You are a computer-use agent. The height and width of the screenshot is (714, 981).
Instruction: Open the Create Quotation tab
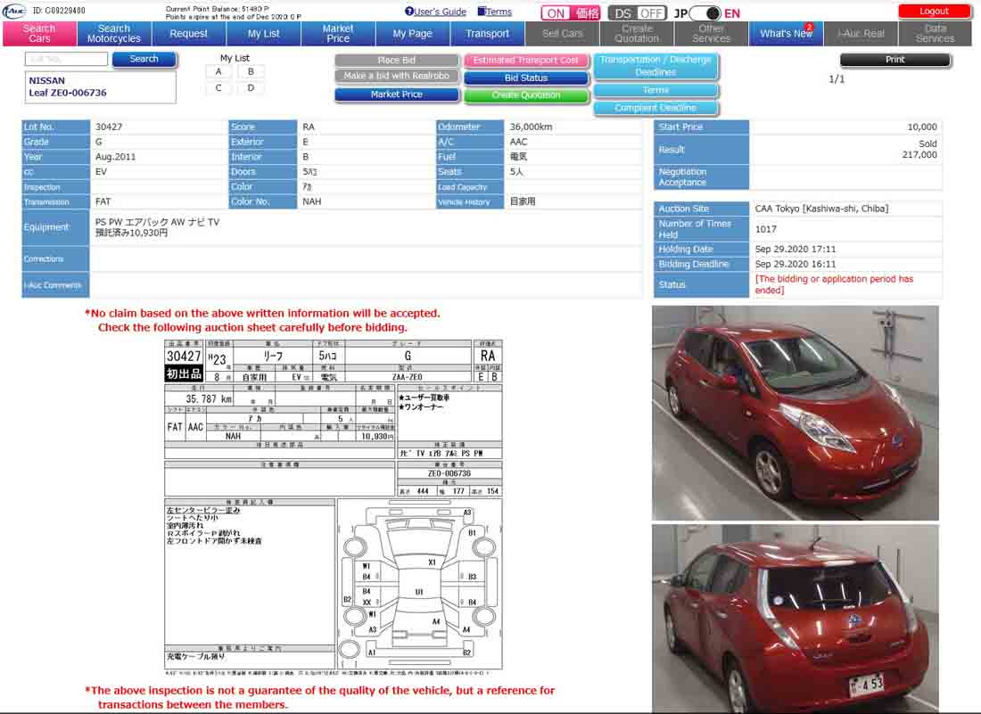(x=637, y=34)
